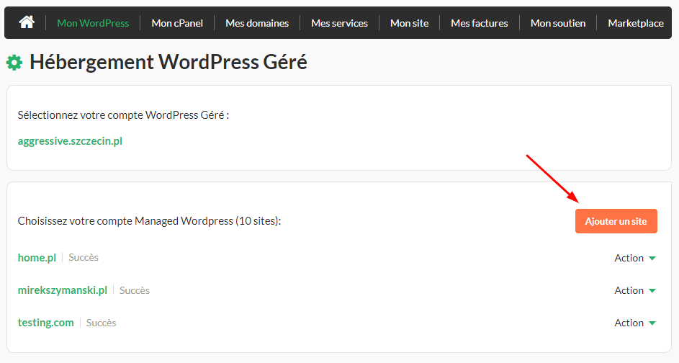Open the Mon site menu

[409, 23]
